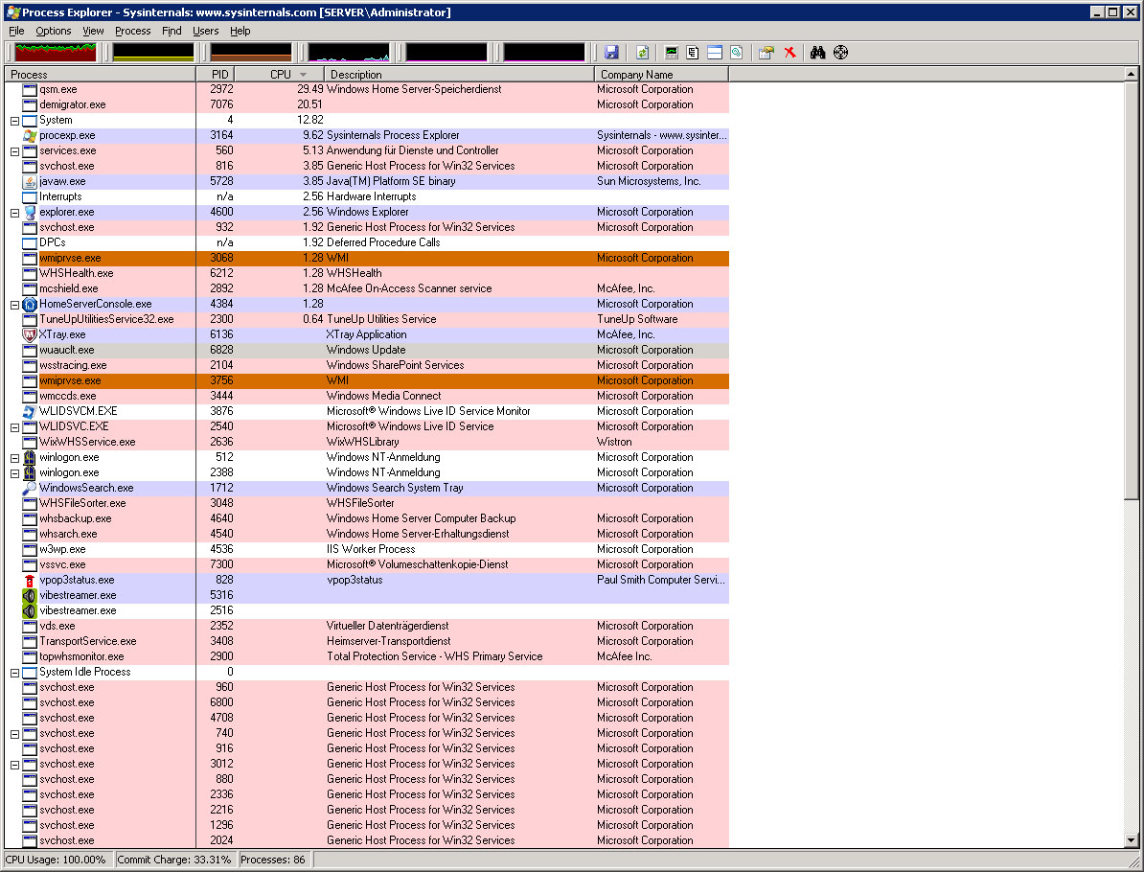Click the DLL/handle view toolbar icon

(737, 53)
